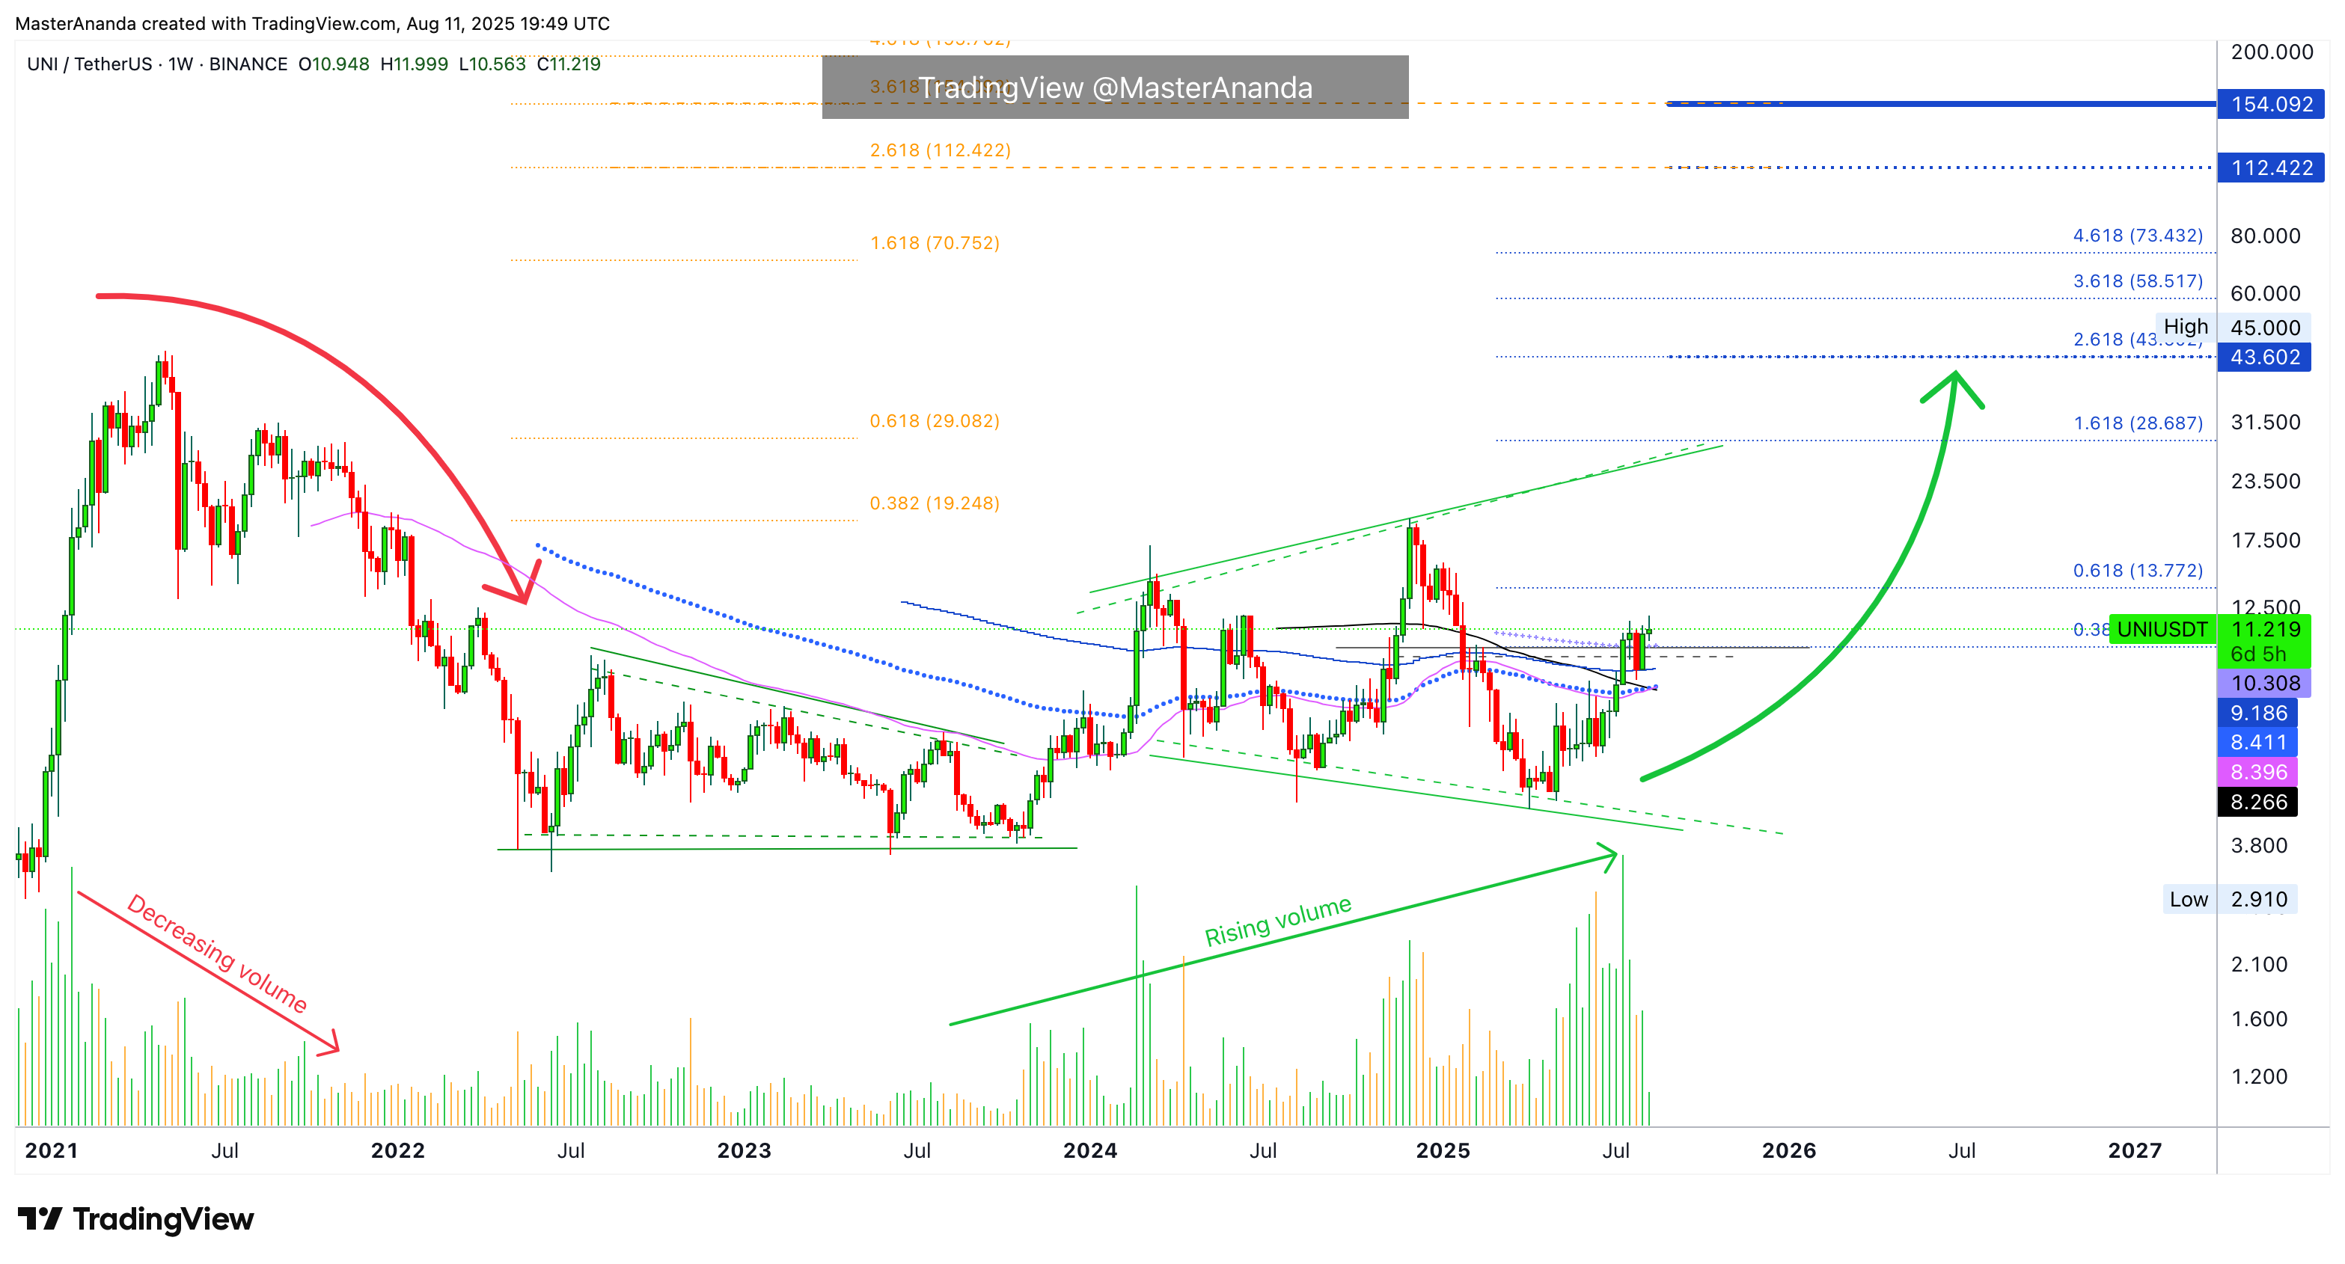Click the 8.411 blue price label
The width and height of the screenshot is (2345, 1264).
[x=2257, y=743]
